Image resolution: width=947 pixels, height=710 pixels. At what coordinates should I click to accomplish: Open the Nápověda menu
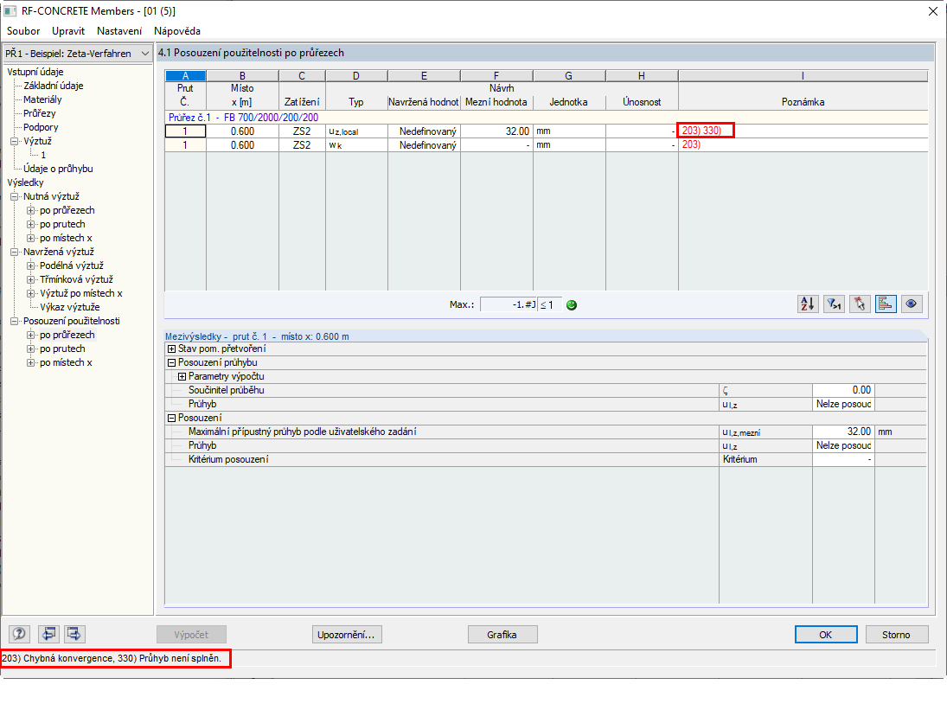pyautogui.click(x=177, y=31)
